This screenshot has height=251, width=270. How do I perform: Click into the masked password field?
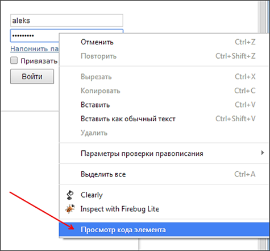click(x=35, y=35)
